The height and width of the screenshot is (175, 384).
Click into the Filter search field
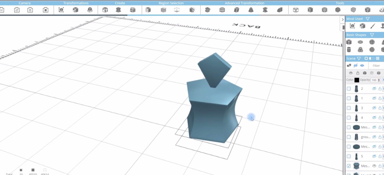(376, 66)
